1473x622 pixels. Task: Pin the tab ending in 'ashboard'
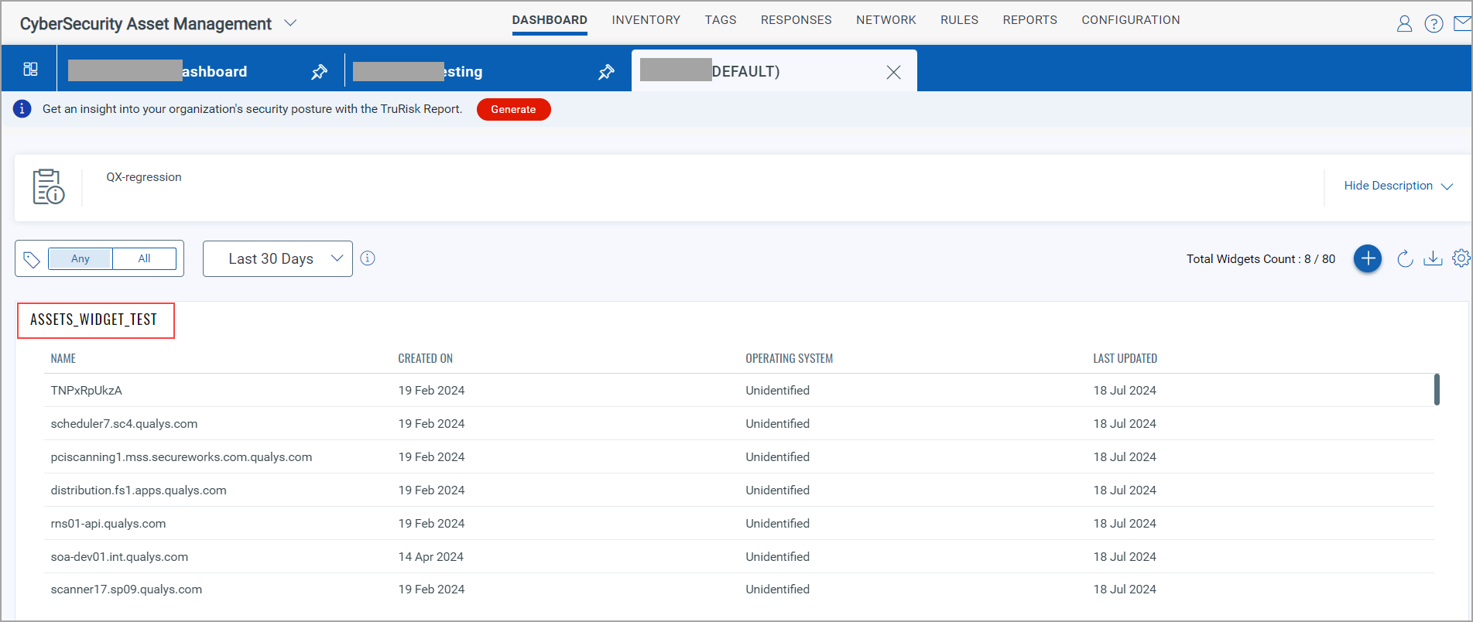(319, 72)
